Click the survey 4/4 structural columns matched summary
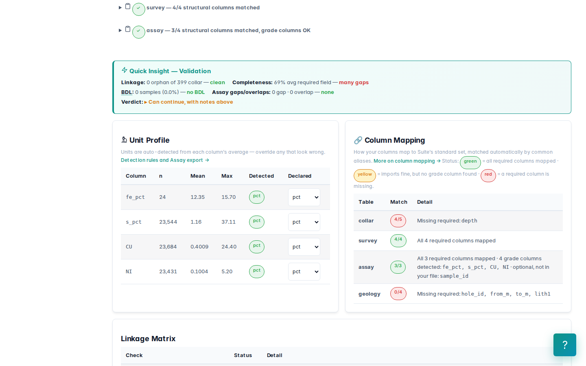Screen dimensions: 586x366 coord(203,8)
